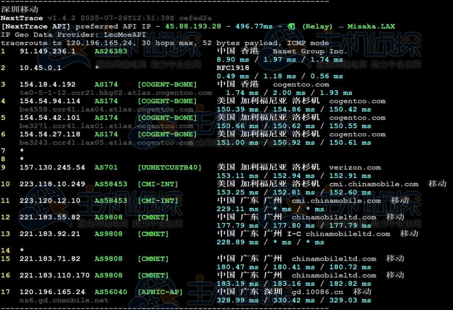Select hop 1 IP address 91.149.236.1
453x310 pixels.
coord(47,51)
